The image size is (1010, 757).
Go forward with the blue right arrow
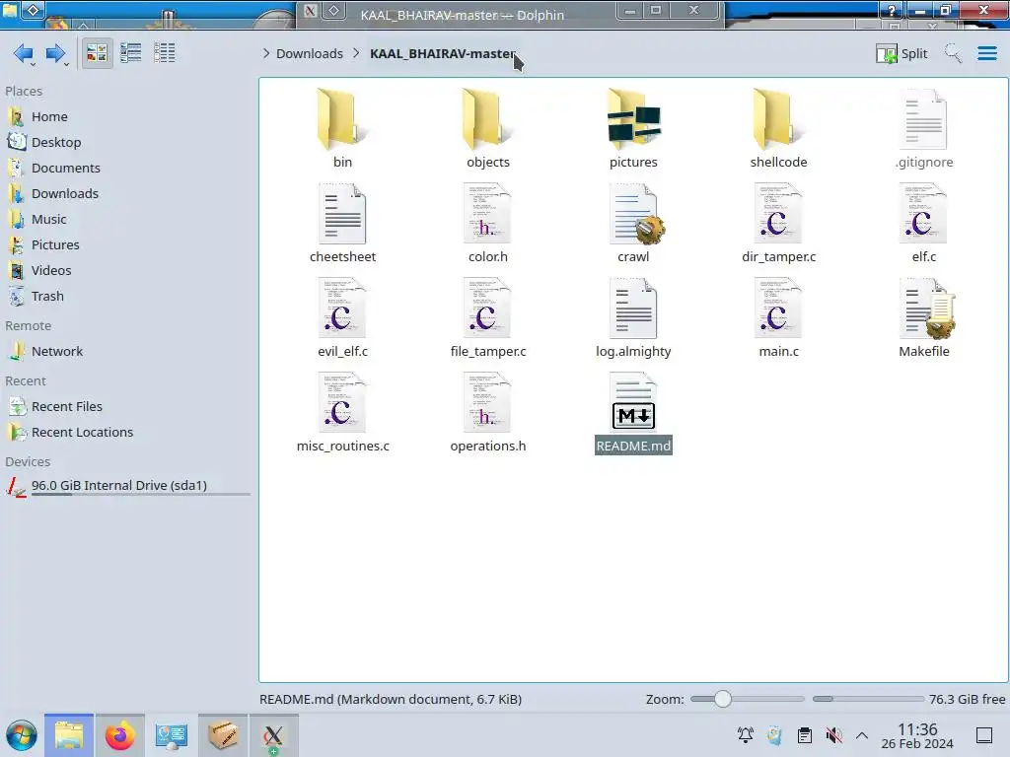(55, 53)
